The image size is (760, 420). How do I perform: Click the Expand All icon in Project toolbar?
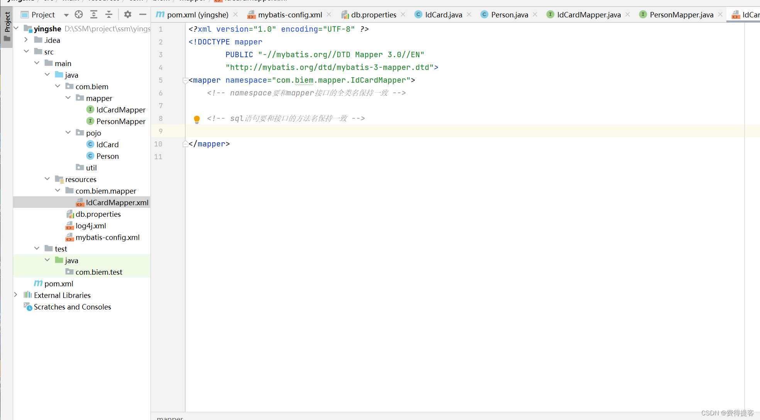click(x=94, y=15)
